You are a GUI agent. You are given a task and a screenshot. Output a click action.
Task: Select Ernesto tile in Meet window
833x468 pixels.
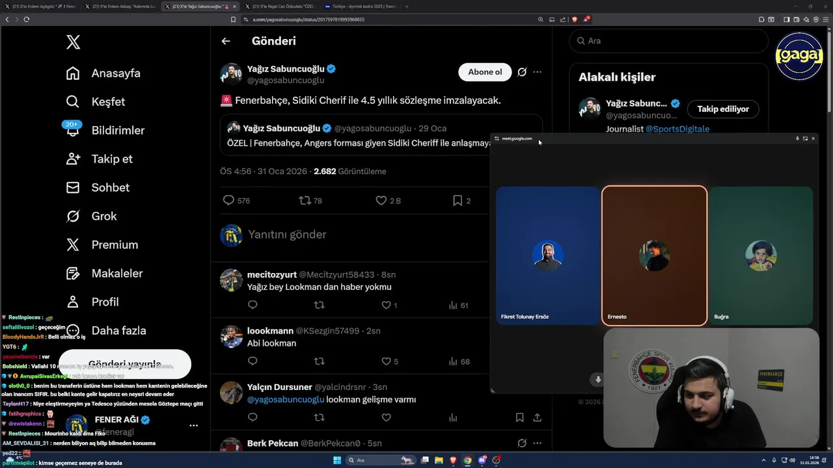point(654,256)
